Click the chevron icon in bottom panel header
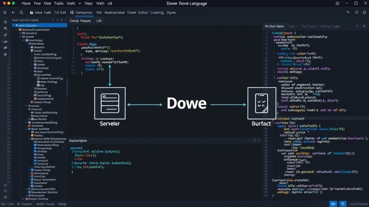Image resolution: width=369 pixels, height=207 pixels. coord(250,141)
